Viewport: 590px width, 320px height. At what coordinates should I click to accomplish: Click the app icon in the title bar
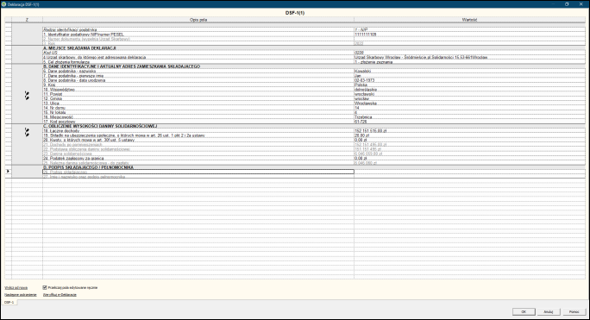coord(3,4)
